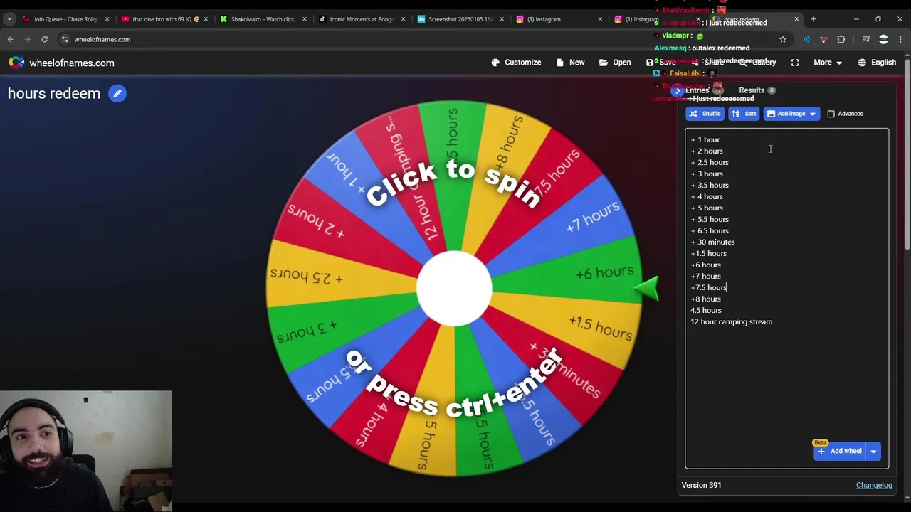Switch to the Results tab
This screenshot has height=512, width=911.
(x=757, y=90)
